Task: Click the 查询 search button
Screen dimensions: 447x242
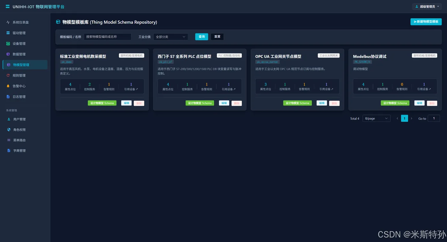Action: coord(202,37)
